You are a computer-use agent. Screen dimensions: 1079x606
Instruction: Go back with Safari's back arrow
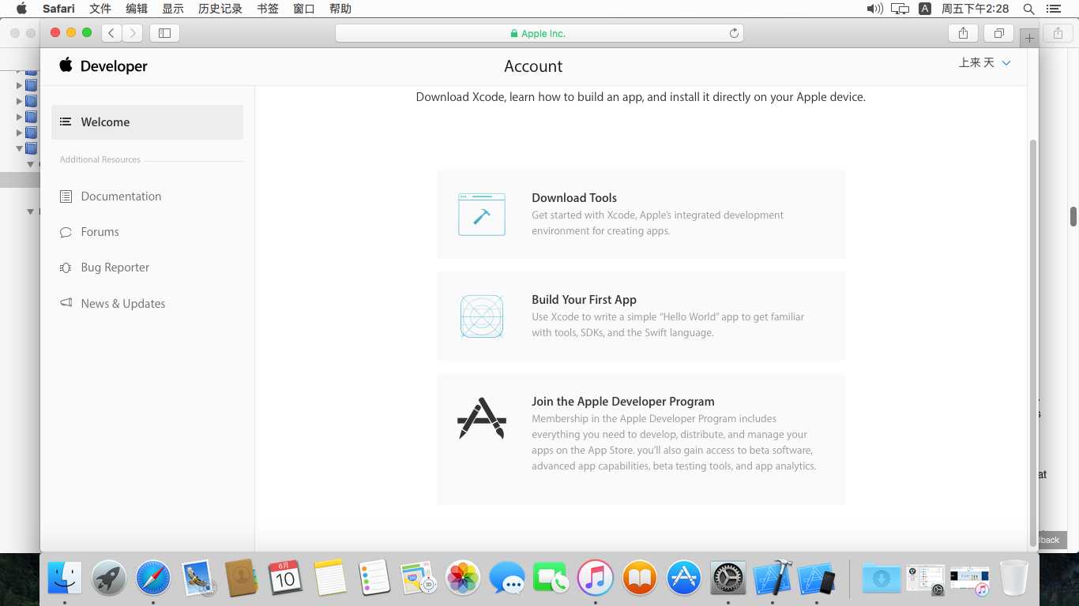tap(112, 33)
